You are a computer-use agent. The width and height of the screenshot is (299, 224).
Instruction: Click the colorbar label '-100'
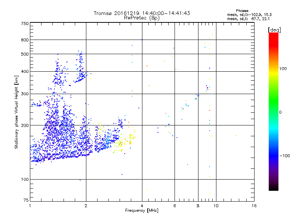point(284,156)
